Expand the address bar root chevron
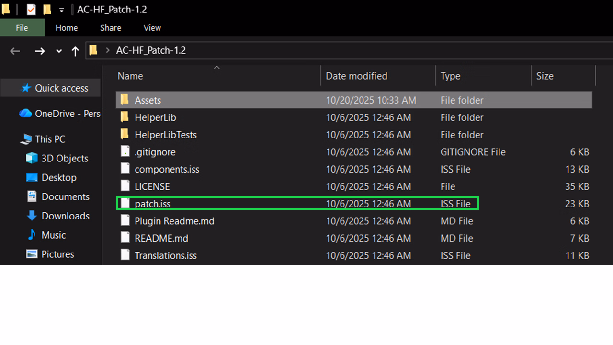The width and height of the screenshot is (613, 345). [x=107, y=50]
